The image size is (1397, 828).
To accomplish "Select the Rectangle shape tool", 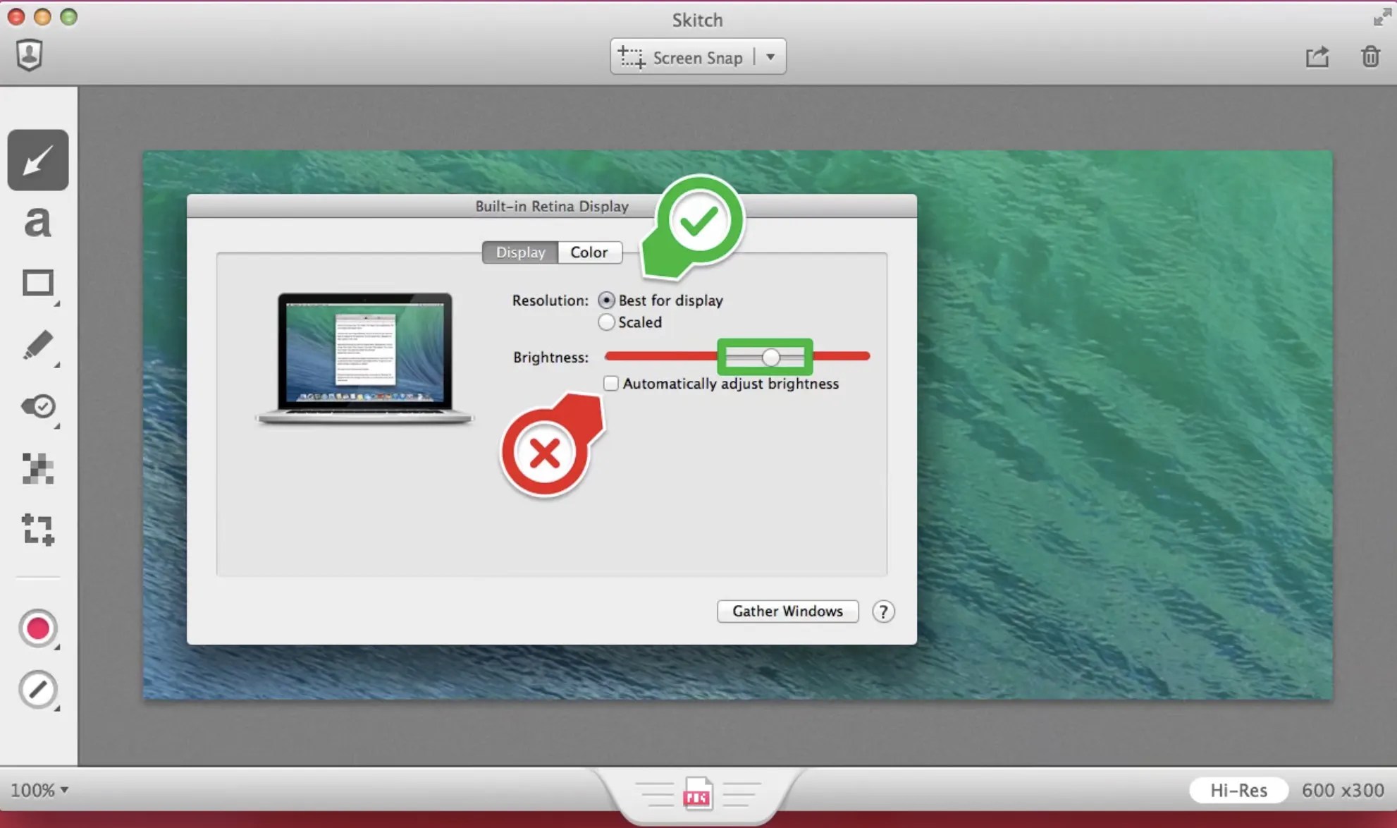I will point(37,283).
